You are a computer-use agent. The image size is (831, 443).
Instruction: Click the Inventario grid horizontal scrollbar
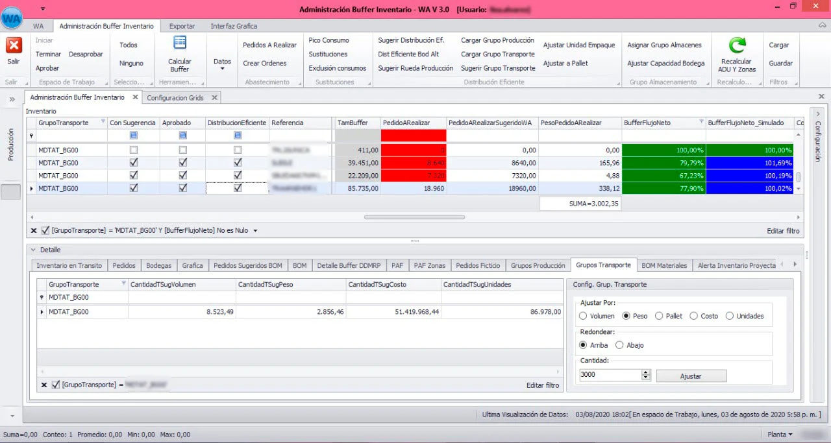coord(414,217)
